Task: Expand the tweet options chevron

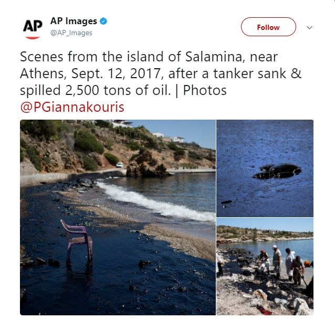Action: point(309,27)
